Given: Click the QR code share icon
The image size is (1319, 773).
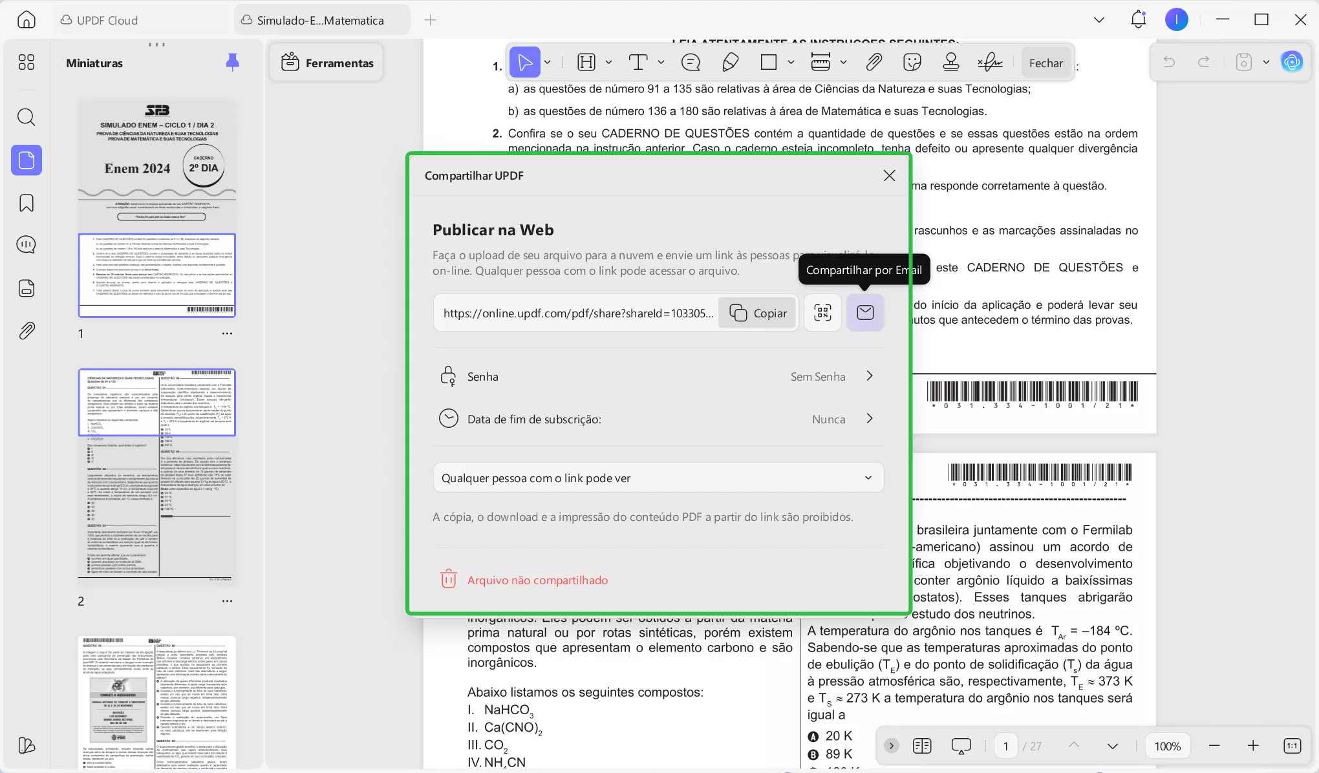Looking at the screenshot, I should pos(822,313).
